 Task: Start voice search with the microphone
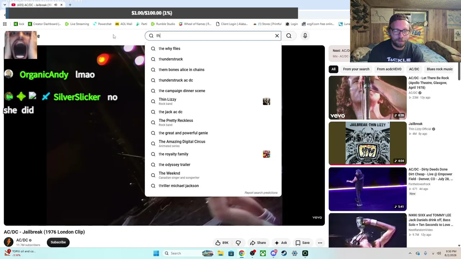coord(305,36)
